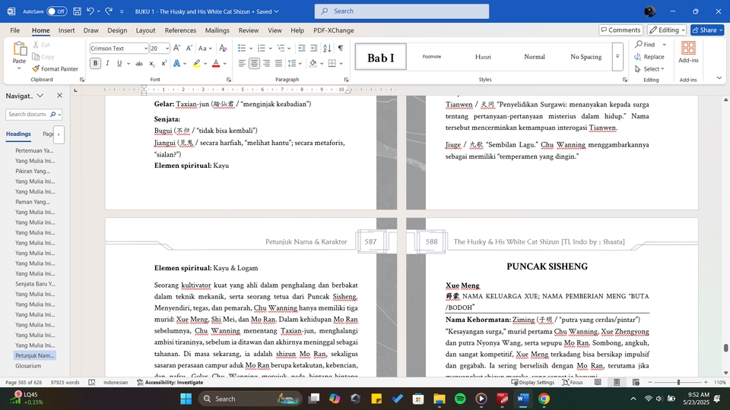
Task: Toggle Subscript formatting
Action: tap(152, 63)
